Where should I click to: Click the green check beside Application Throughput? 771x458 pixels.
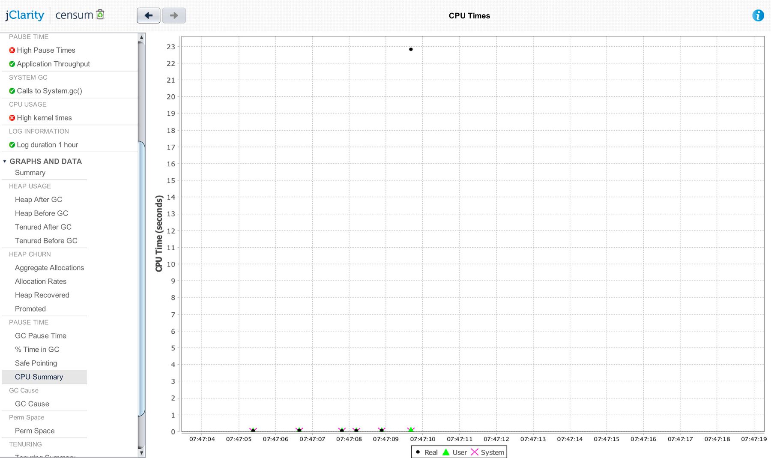12,64
